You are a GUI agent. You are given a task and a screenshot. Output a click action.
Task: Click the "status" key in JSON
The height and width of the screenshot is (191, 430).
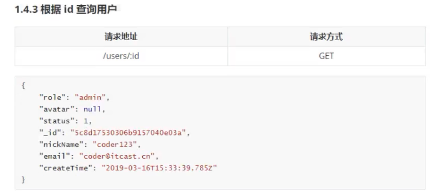click(x=55, y=121)
